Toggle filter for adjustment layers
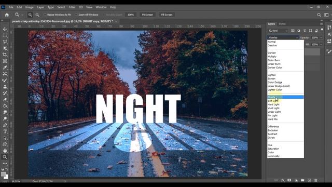The image size is (332, 187). tap(299, 31)
